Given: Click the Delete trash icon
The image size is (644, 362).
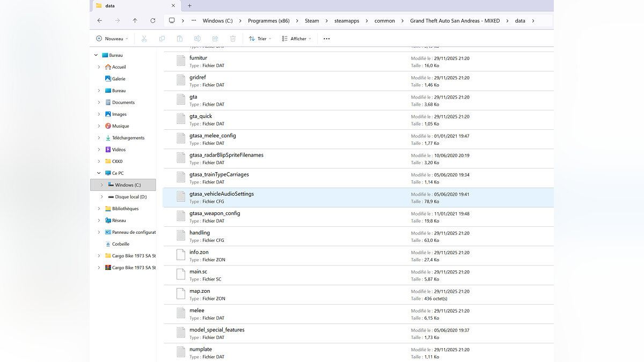Looking at the screenshot, I should pyautogui.click(x=232, y=39).
